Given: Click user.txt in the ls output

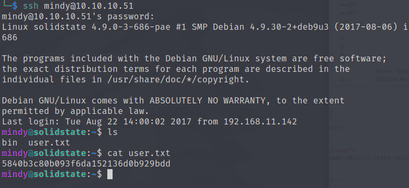Looking at the screenshot, I should [49, 143].
